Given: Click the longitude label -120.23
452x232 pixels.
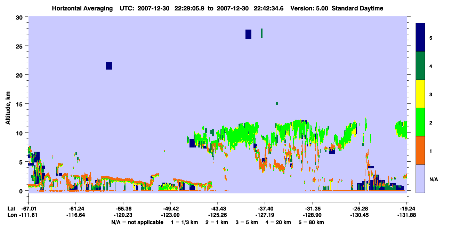Looking at the screenshot, I should point(123,215).
